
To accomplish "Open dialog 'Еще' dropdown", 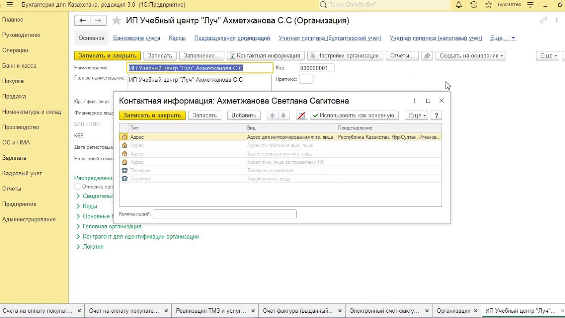I will 417,115.
